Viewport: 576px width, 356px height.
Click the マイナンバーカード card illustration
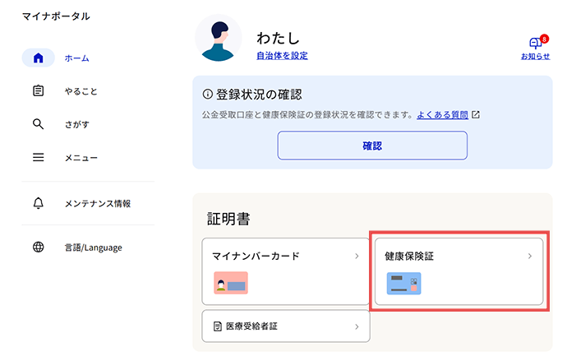click(x=231, y=284)
